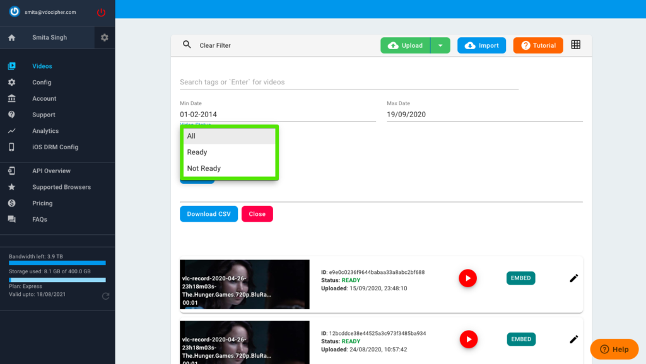Select "Ready" from video status list
The image size is (646, 364).
(197, 152)
